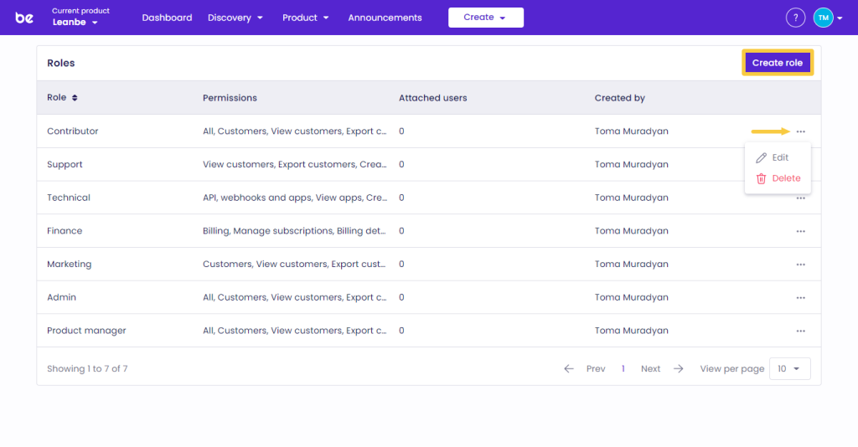The width and height of the screenshot is (858, 447).
Task: Open the help question mark icon
Action: click(x=795, y=18)
